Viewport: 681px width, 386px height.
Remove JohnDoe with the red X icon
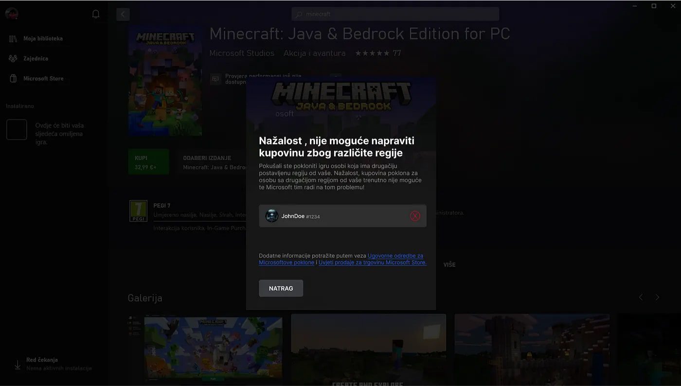[x=415, y=216]
